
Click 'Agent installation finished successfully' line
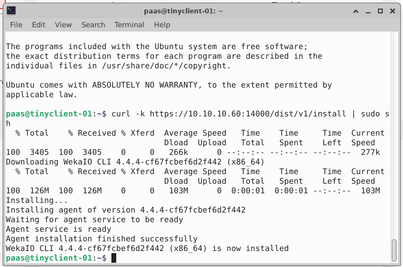coord(101,239)
